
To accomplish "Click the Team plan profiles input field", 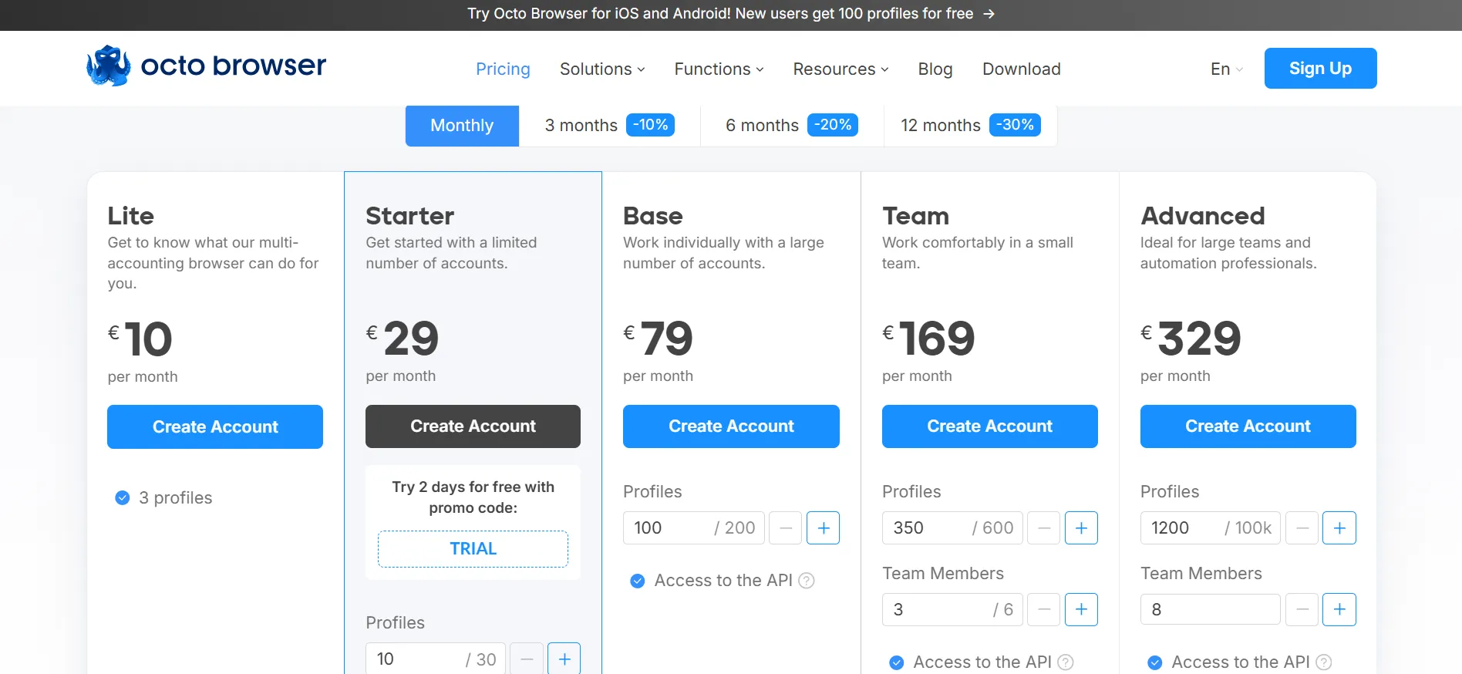I will (952, 528).
